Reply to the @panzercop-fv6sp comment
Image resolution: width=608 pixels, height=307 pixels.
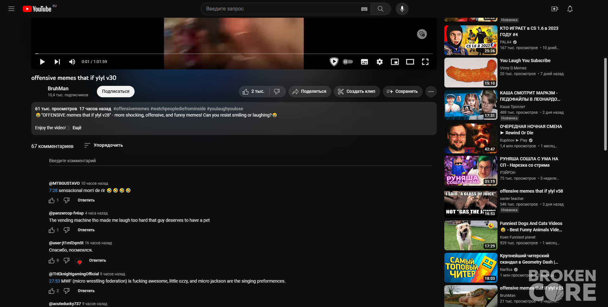[x=86, y=230]
